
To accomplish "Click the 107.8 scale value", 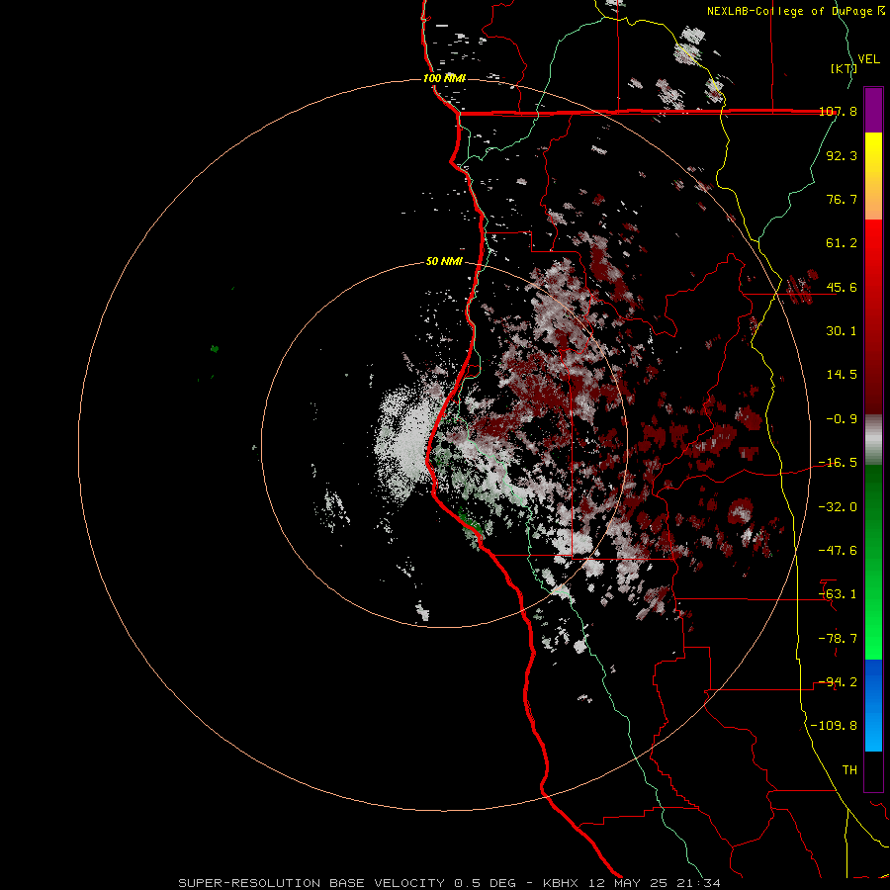I will pos(838,111).
